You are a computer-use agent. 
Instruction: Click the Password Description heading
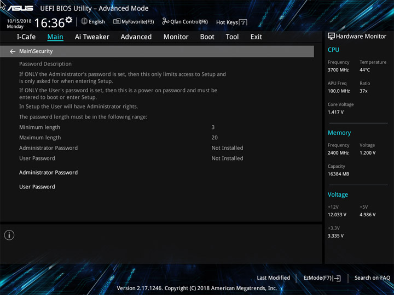point(45,64)
